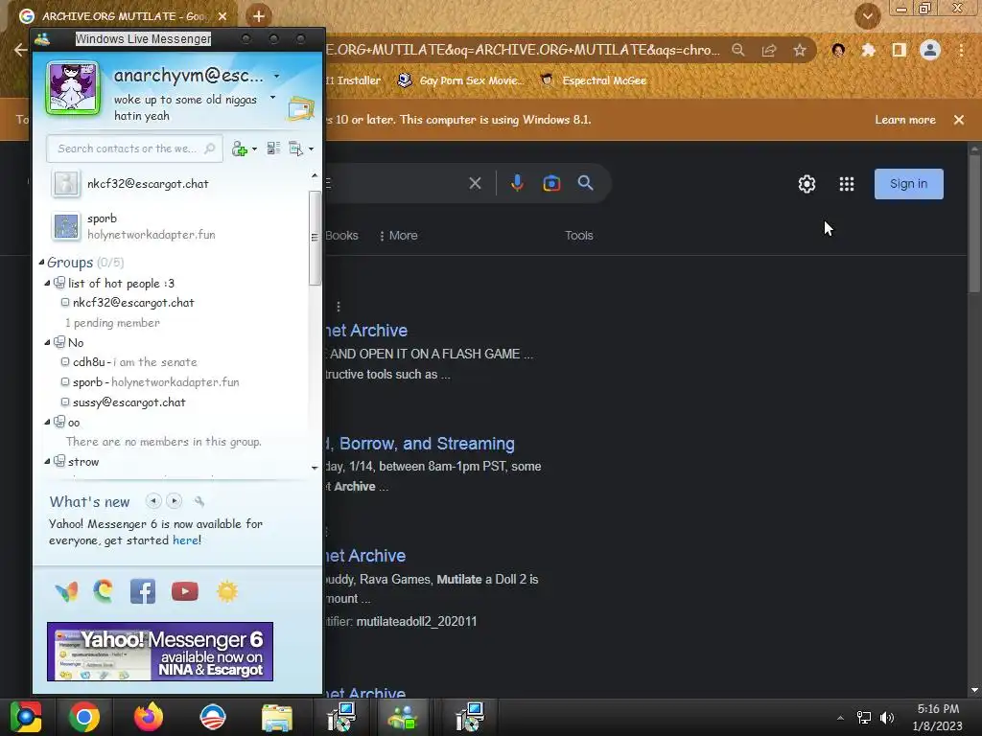Image resolution: width=982 pixels, height=736 pixels.
Task: Open Google apps grid icon
Action: 847,184
